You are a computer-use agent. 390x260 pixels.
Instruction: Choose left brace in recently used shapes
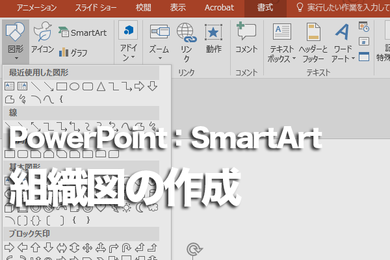pyautogui.click(x=61, y=99)
